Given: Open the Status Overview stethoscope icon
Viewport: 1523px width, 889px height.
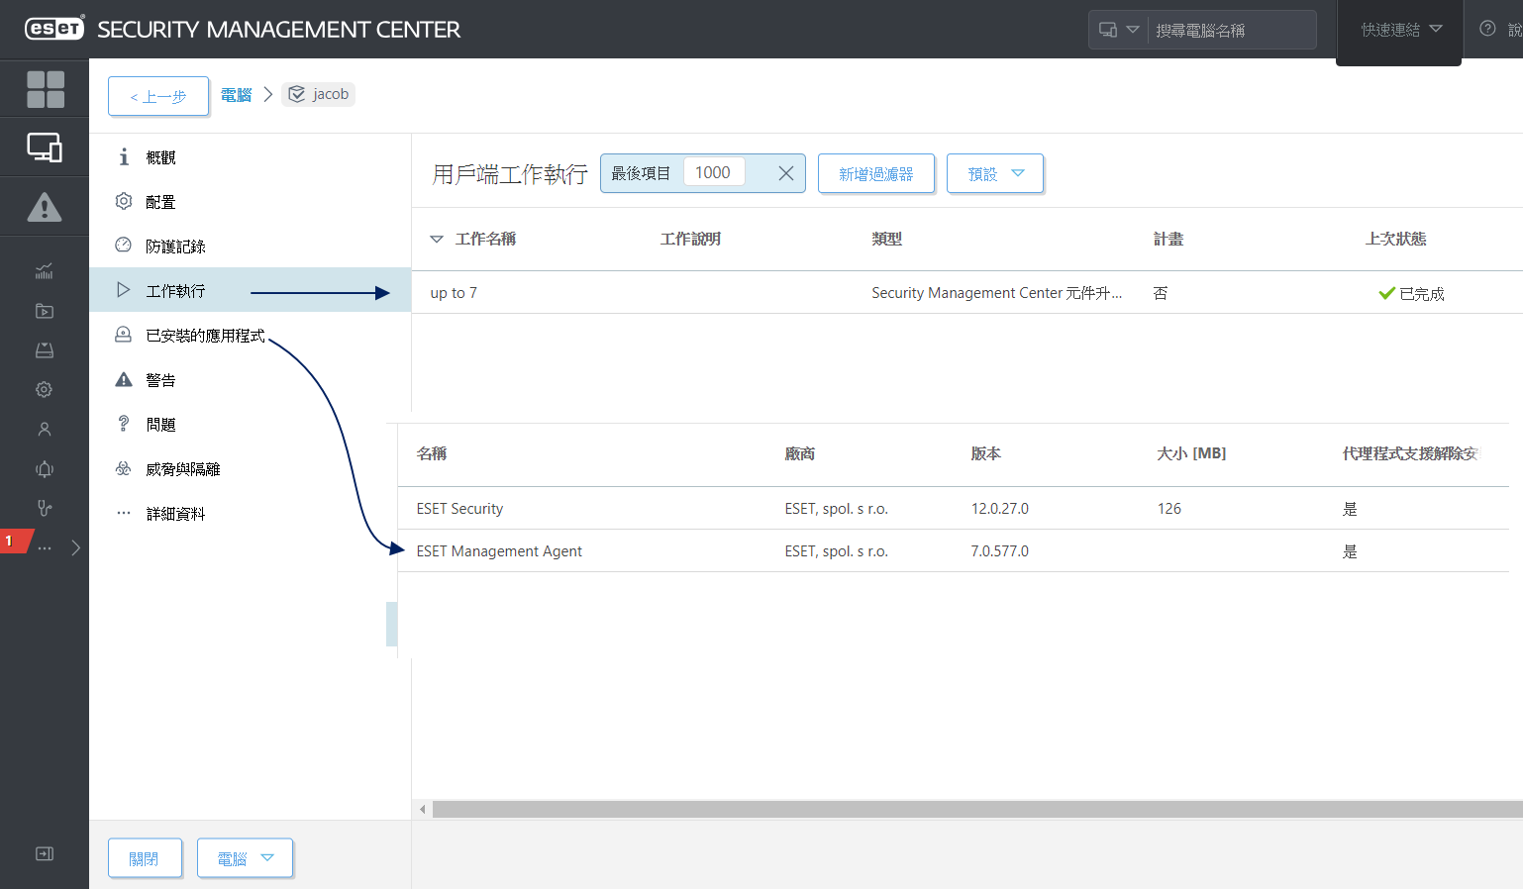Looking at the screenshot, I should (45, 508).
